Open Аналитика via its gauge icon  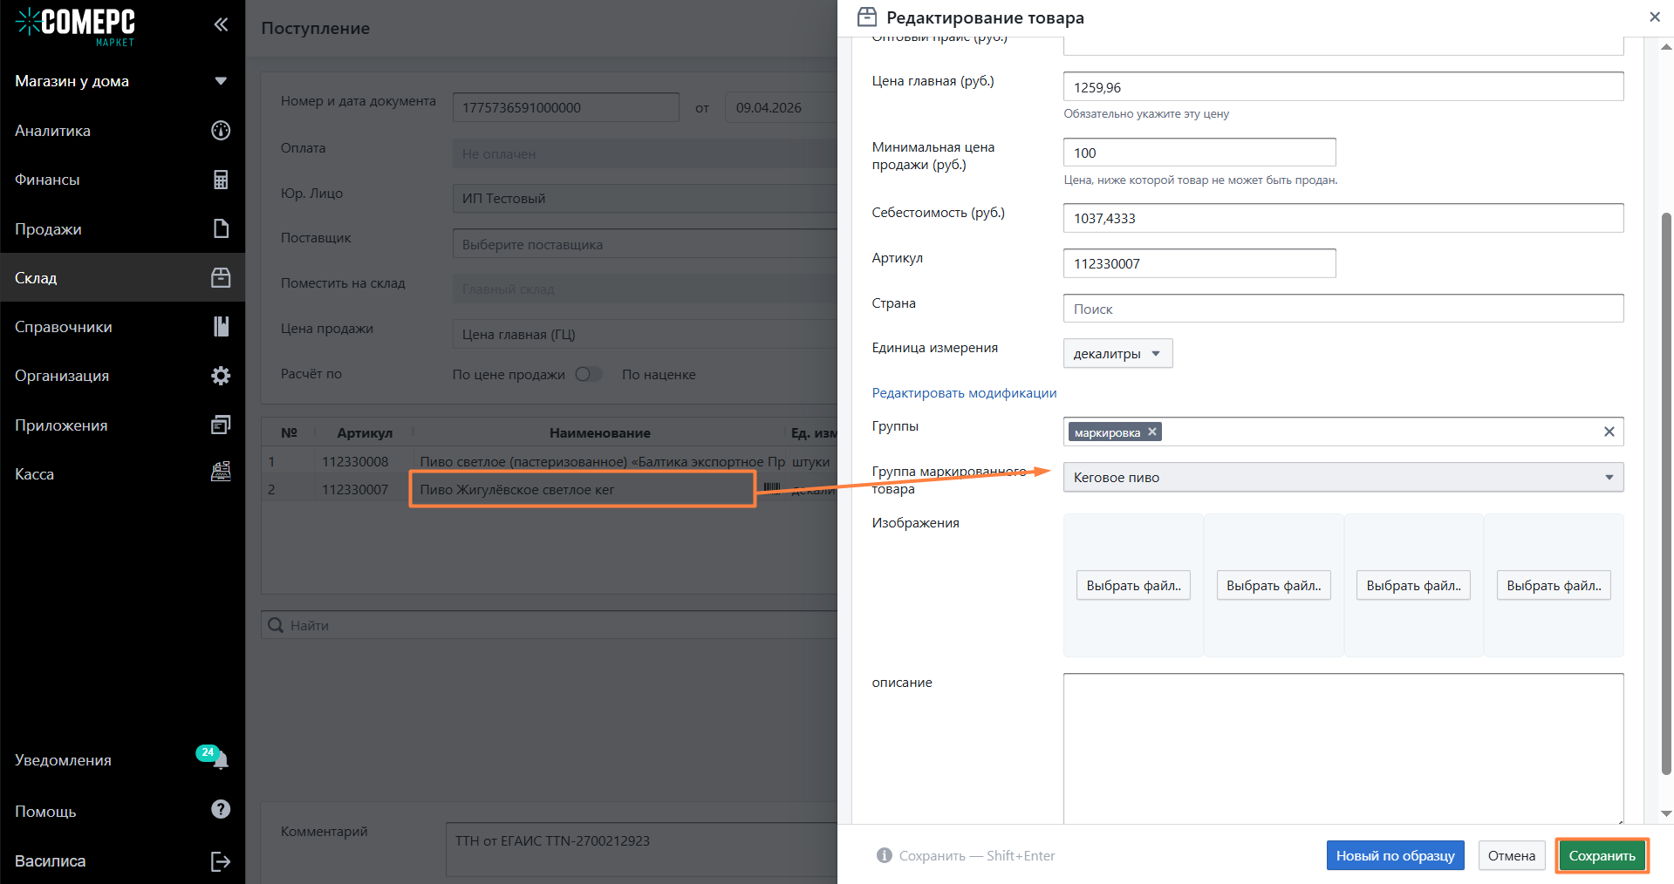coord(221,131)
